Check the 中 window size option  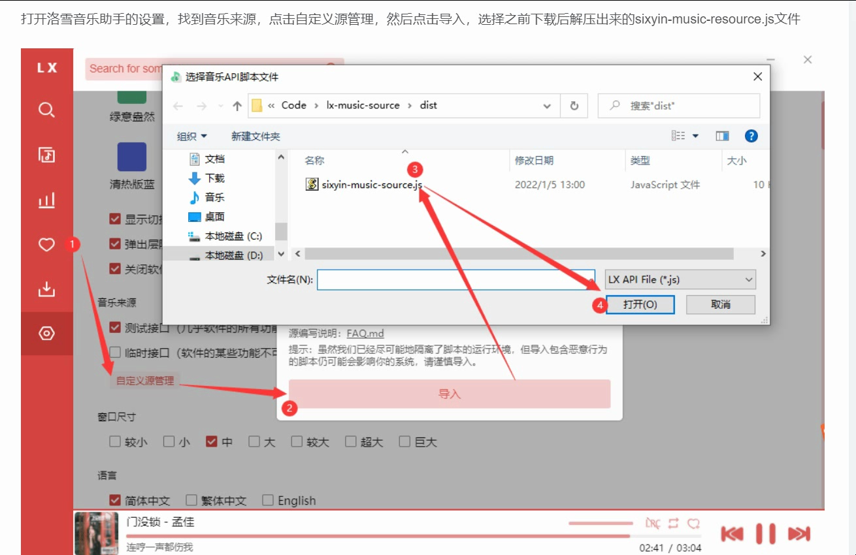pyautogui.click(x=211, y=441)
